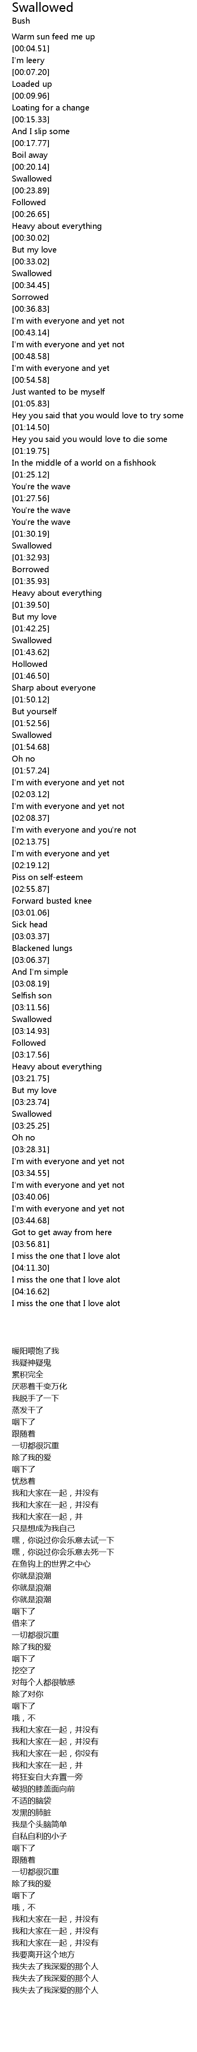Click the lyric line Warm sun feed me up

pyautogui.click(x=53, y=37)
